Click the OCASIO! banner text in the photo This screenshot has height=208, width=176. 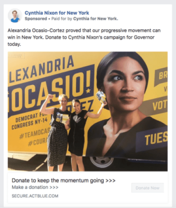pyautogui.click(x=50, y=93)
